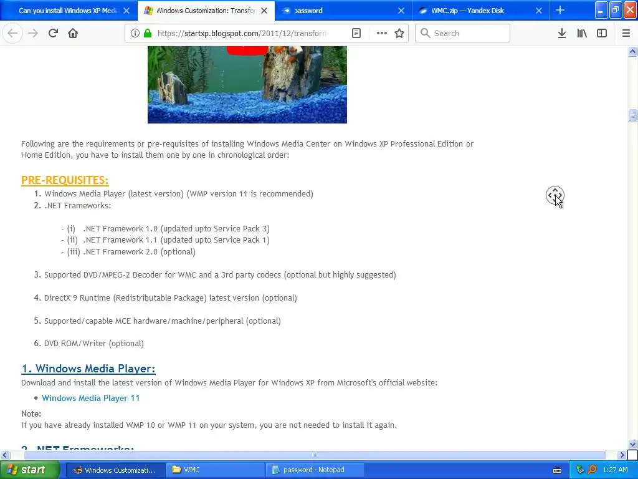The image size is (638, 479).
Task: Click the vertical scrollbar thumb
Action: [632, 115]
